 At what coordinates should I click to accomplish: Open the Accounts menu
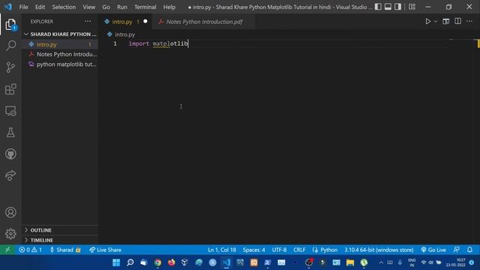10,212
